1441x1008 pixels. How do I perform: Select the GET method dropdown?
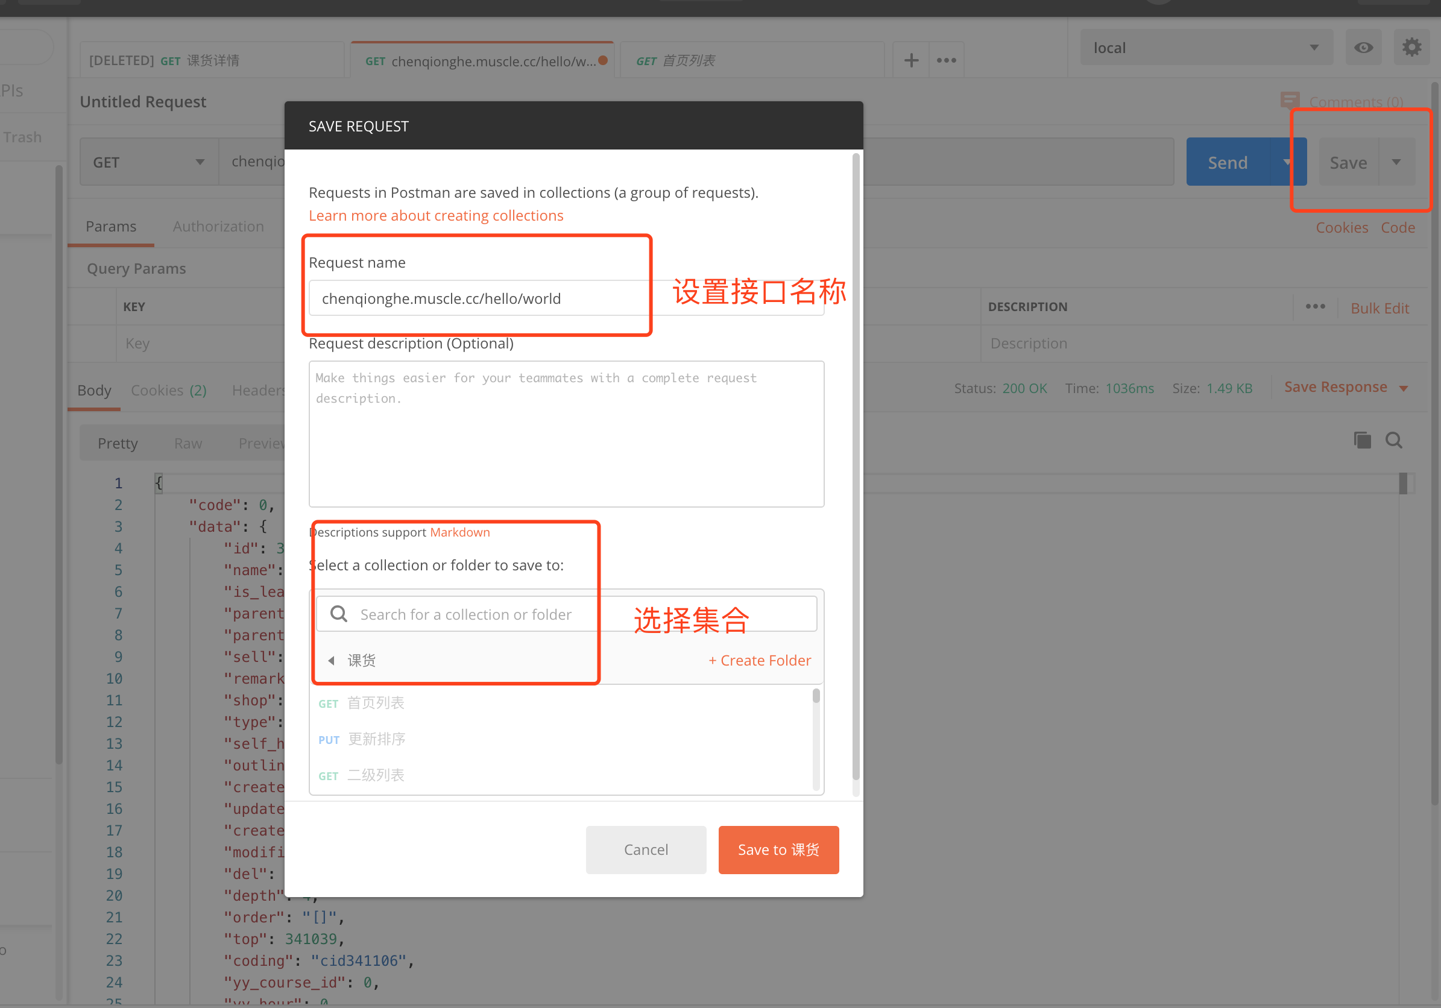point(148,162)
